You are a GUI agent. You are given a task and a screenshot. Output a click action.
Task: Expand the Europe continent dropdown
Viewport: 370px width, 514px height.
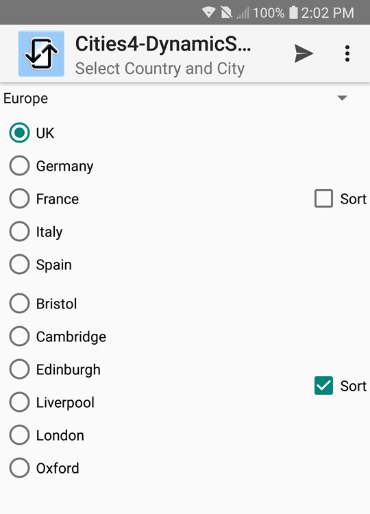(x=177, y=98)
